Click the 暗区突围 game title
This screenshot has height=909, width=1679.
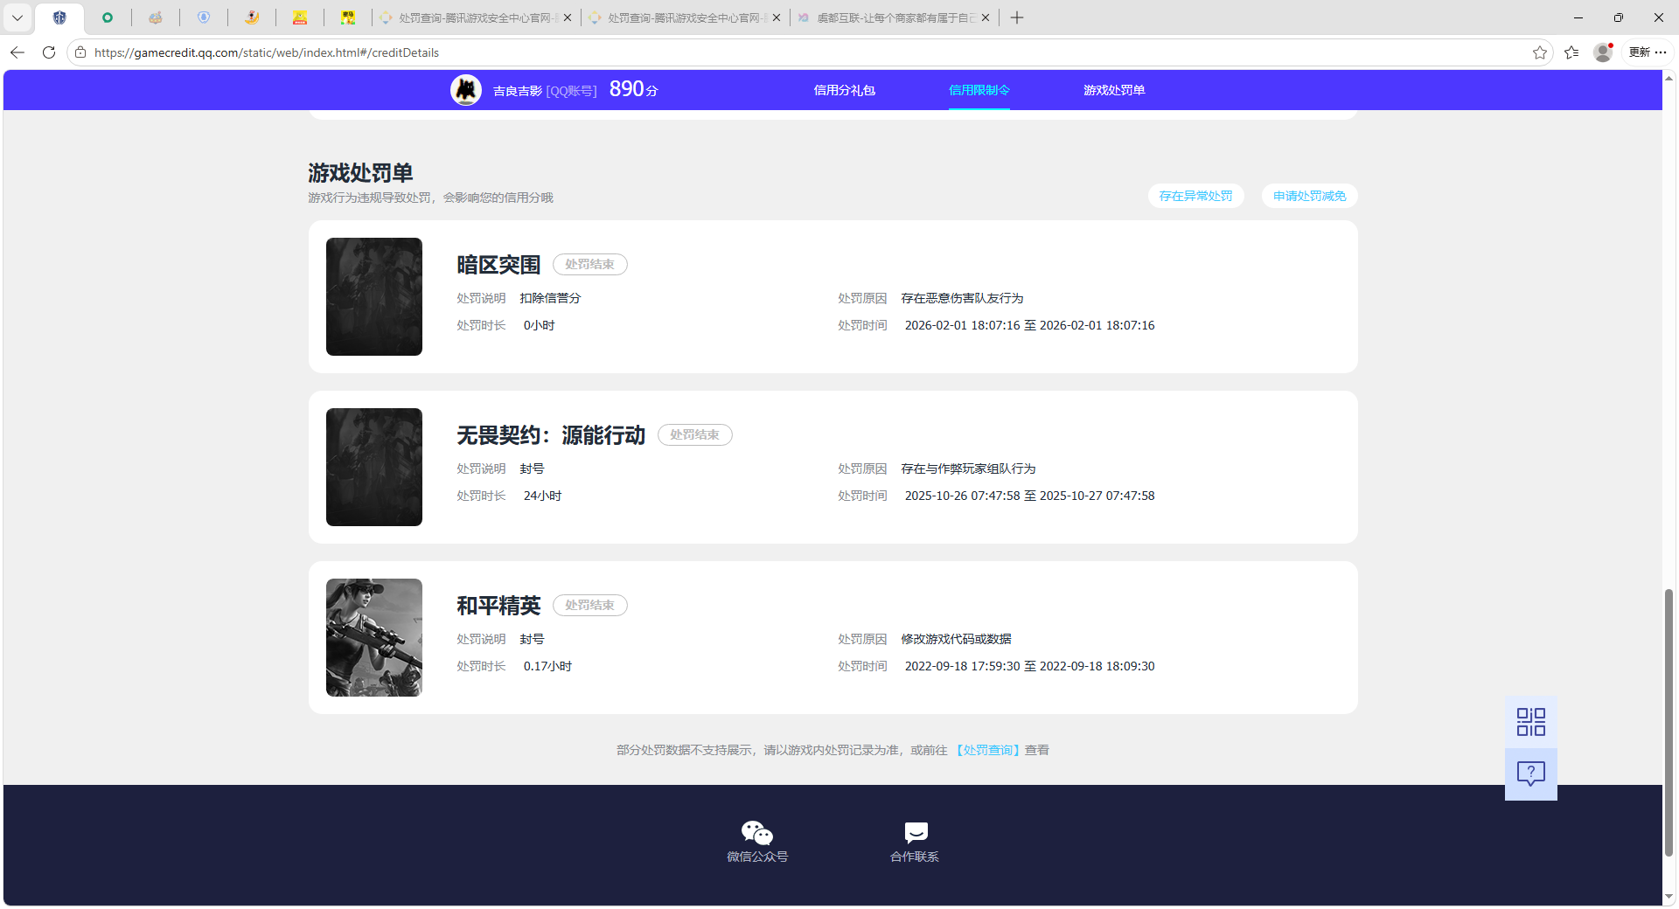pyautogui.click(x=498, y=265)
